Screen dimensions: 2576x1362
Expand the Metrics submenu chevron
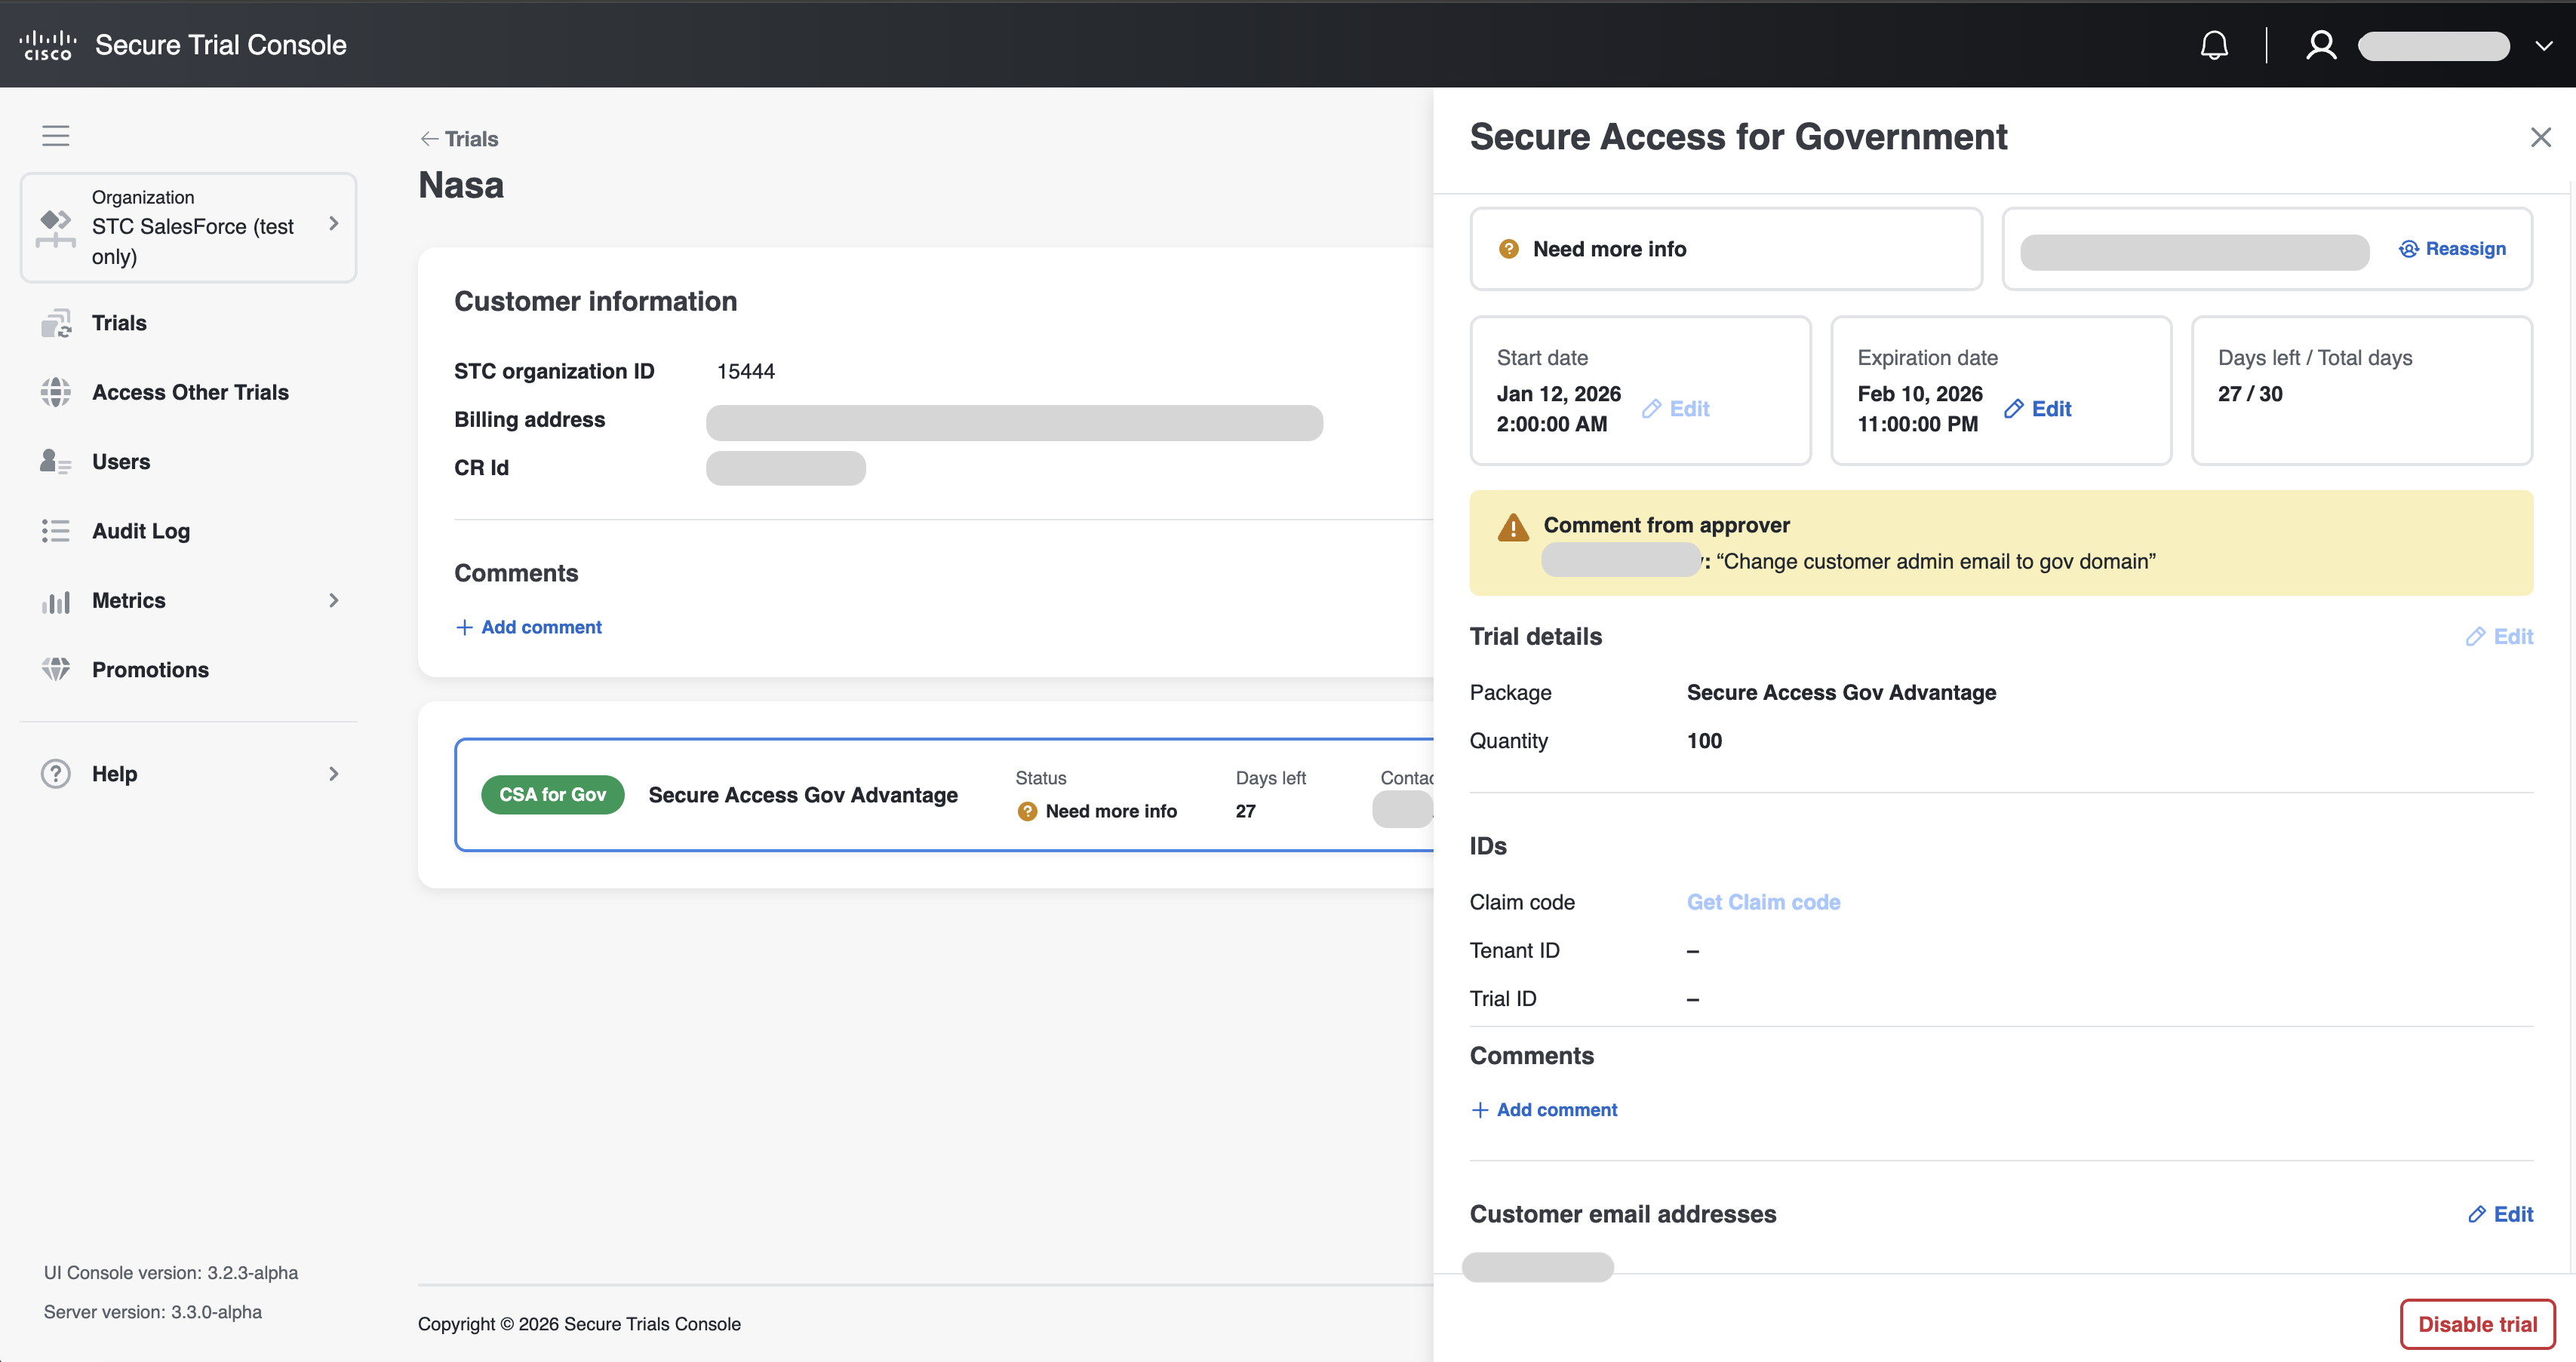pyautogui.click(x=333, y=600)
